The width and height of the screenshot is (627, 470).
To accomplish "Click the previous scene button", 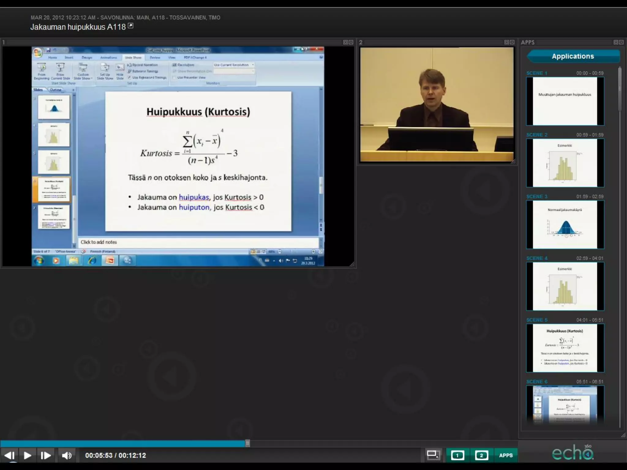I will point(9,455).
